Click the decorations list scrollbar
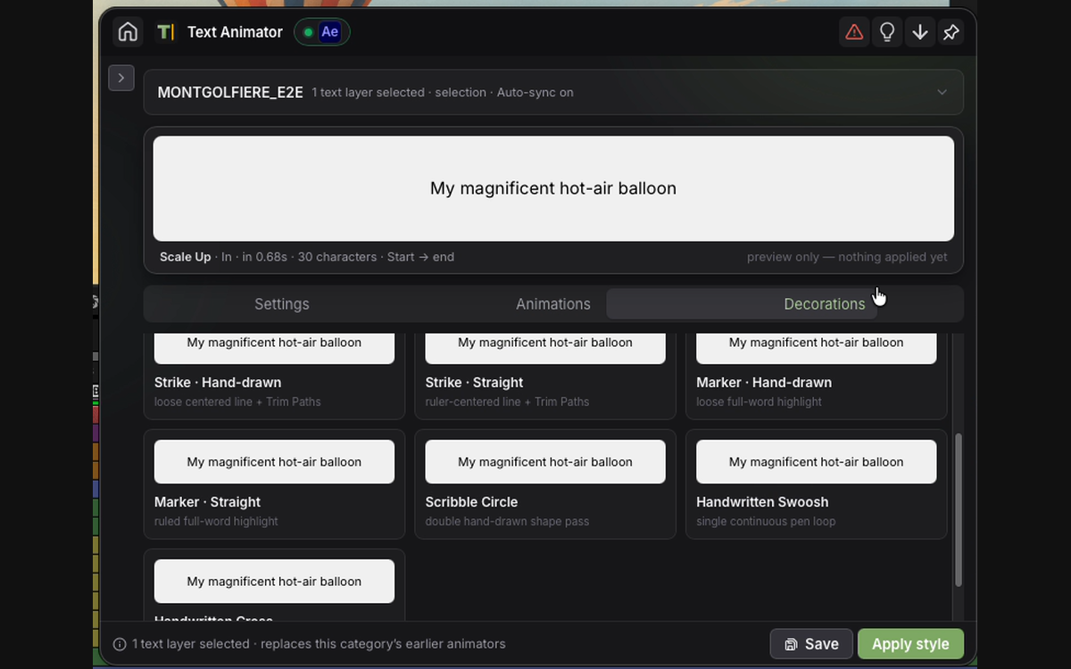This screenshot has width=1071, height=669. coord(959,510)
